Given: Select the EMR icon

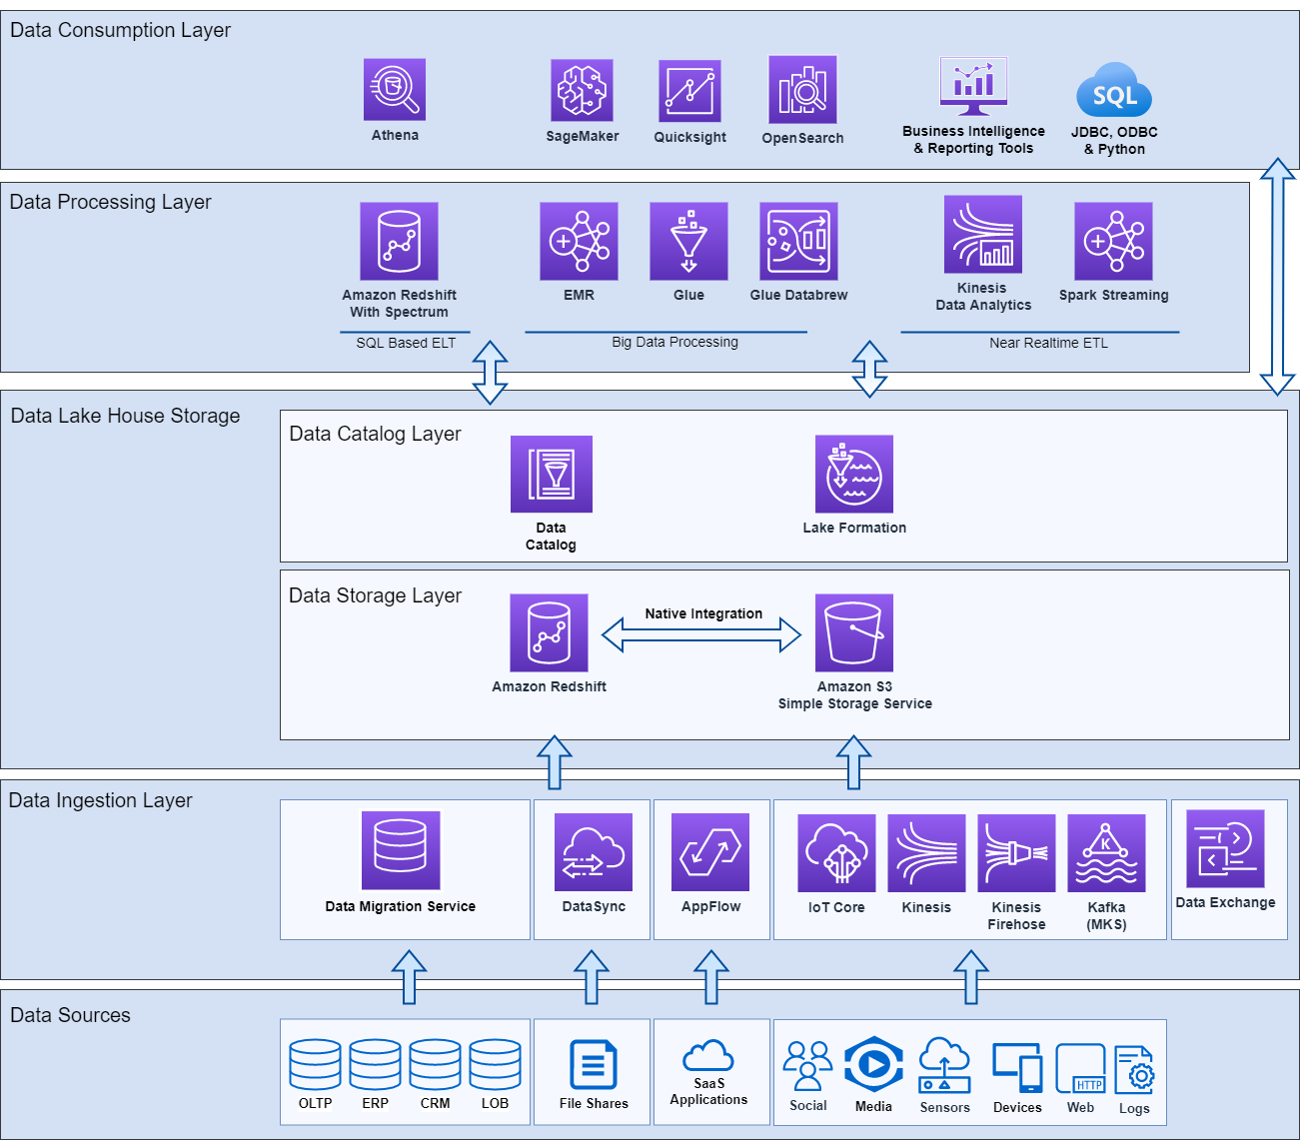Looking at the screenshot, I should pyautogui.click(x=579, y=242).
